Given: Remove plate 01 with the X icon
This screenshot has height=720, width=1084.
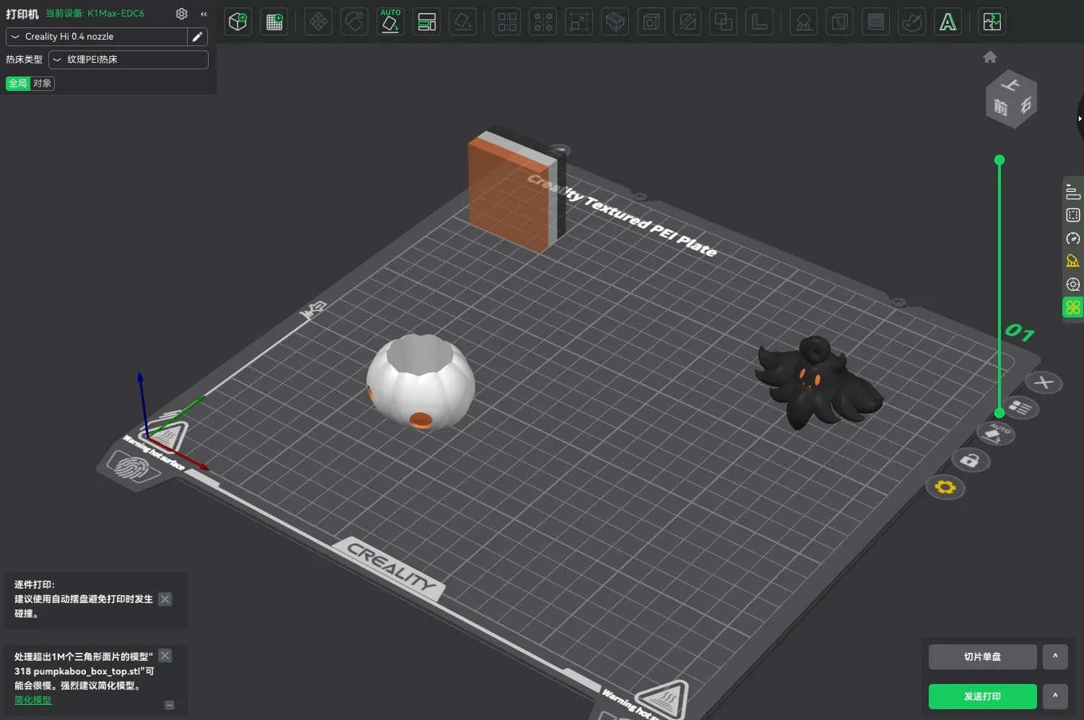Looking at the screenshot, I should 1044,382.
